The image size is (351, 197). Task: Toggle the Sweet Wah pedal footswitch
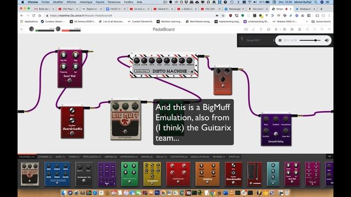click(x=70, y=81)
